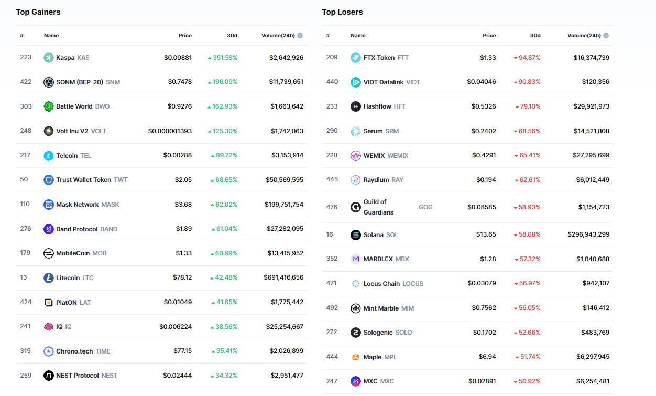This screenshot has height=396, width=656.
Task: Click the Kaspa coin logo icon
Action: (48, 58)
